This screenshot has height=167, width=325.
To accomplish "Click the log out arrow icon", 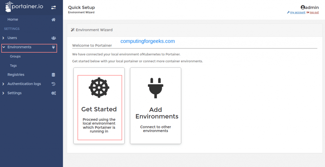I will pos(308,12).
